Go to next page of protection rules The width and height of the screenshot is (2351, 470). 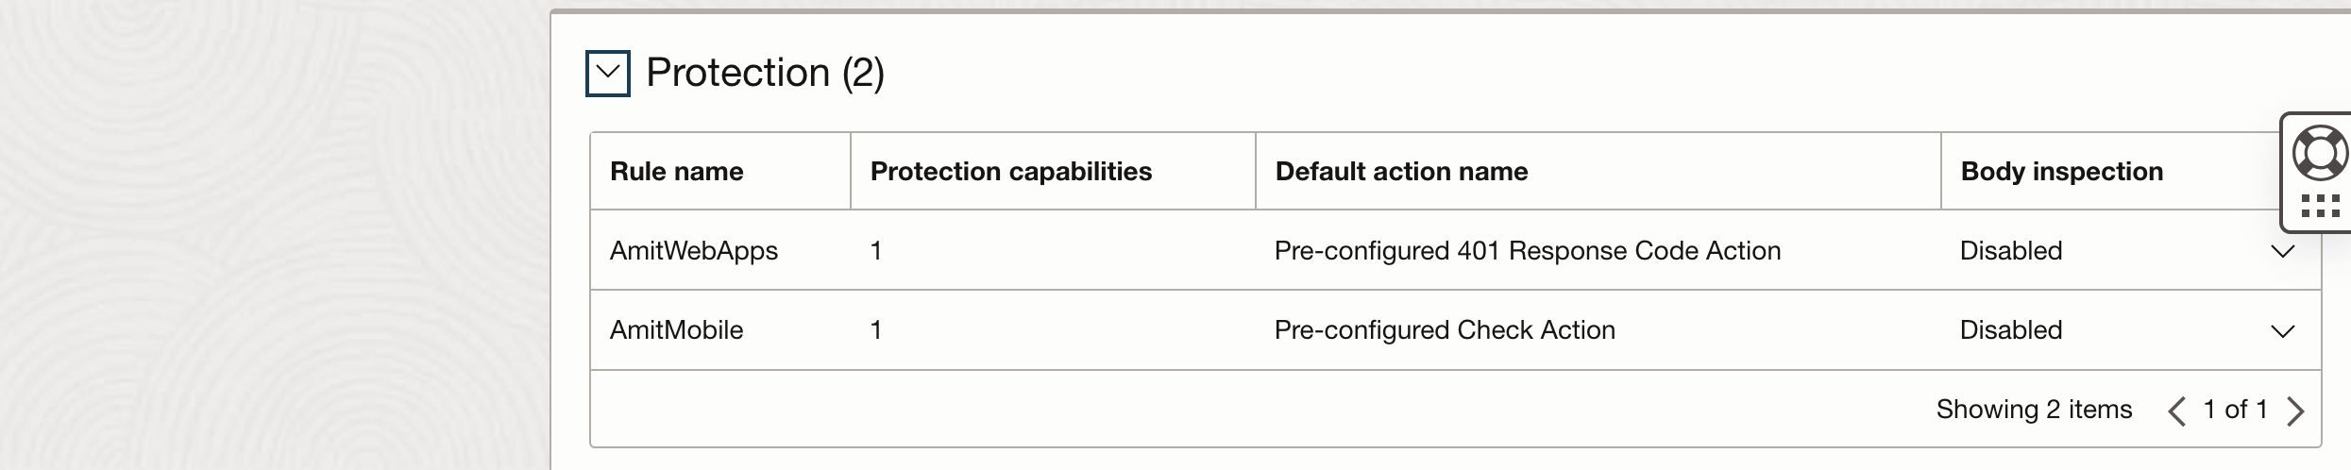[2296, 411]
